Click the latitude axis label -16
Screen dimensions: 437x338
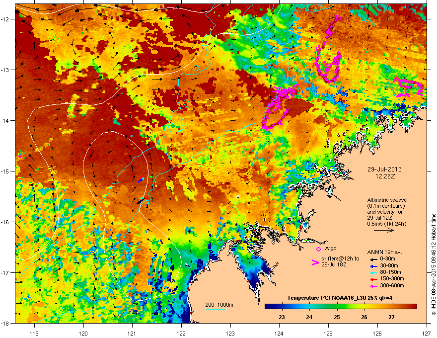click(x=5, y=222)
